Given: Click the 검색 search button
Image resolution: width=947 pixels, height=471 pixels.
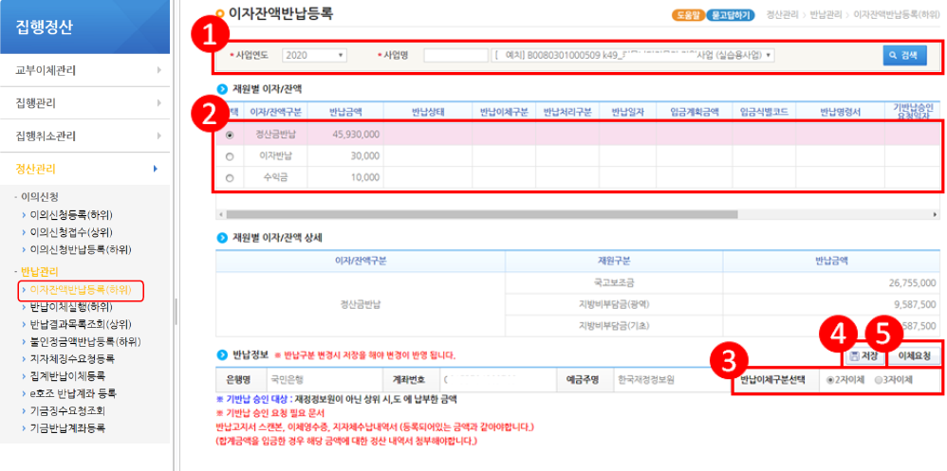Looking at the screenshot, I should tap(904, 56).
